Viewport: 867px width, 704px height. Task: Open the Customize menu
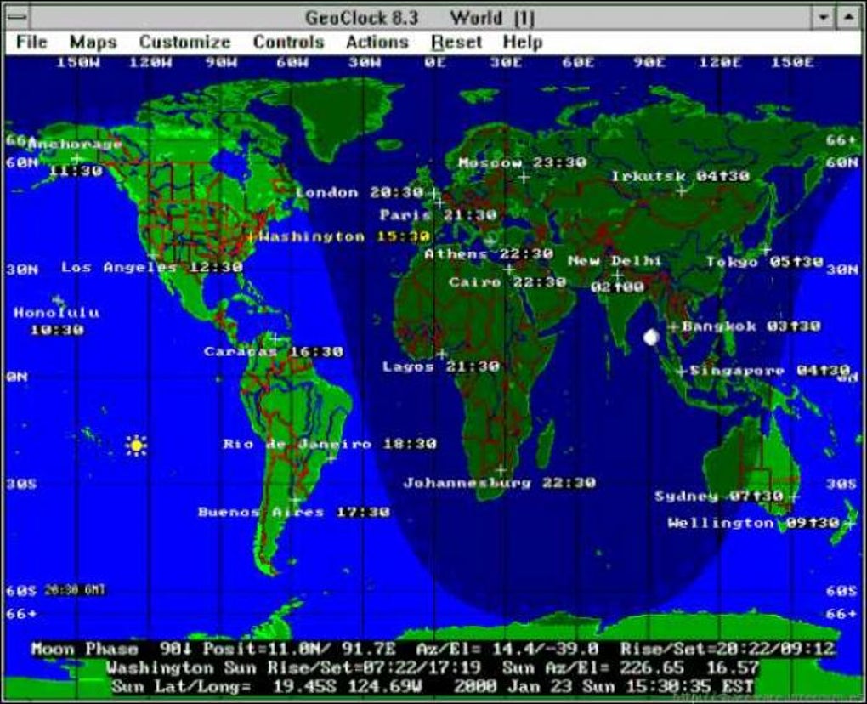point(185,42)
